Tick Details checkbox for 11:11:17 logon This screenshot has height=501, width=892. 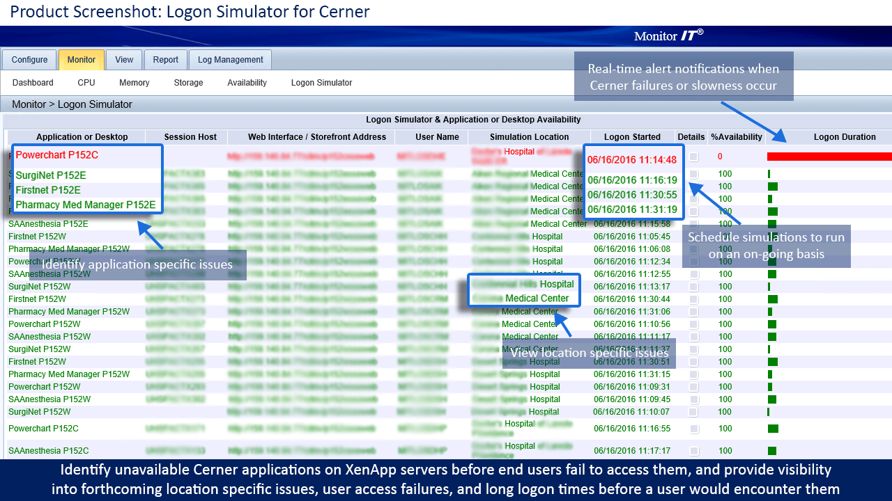(693, 337)
